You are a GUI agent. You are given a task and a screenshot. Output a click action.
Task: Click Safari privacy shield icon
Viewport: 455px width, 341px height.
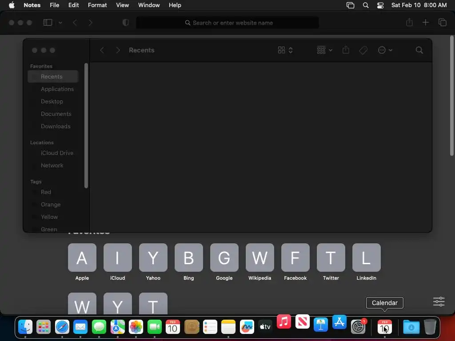tap(126, 23)
